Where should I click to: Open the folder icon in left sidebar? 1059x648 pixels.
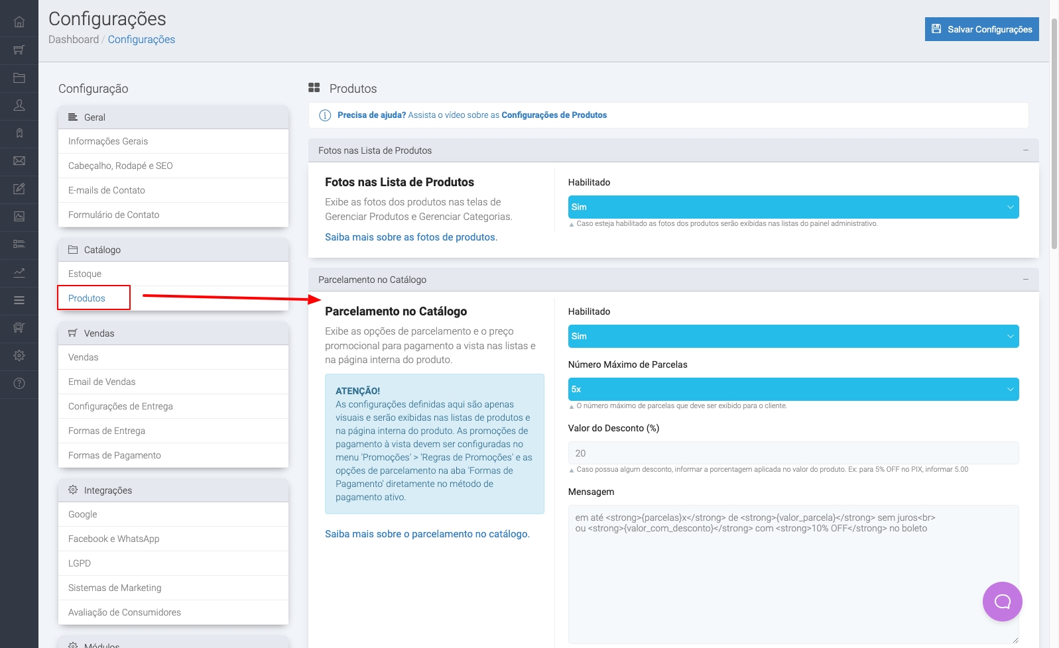pos(19,78)
